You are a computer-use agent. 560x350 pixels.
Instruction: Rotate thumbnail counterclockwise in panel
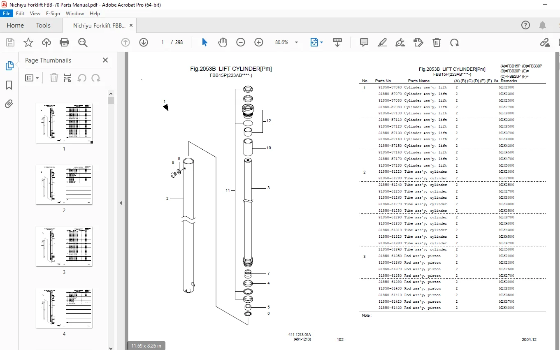(82, 78)
